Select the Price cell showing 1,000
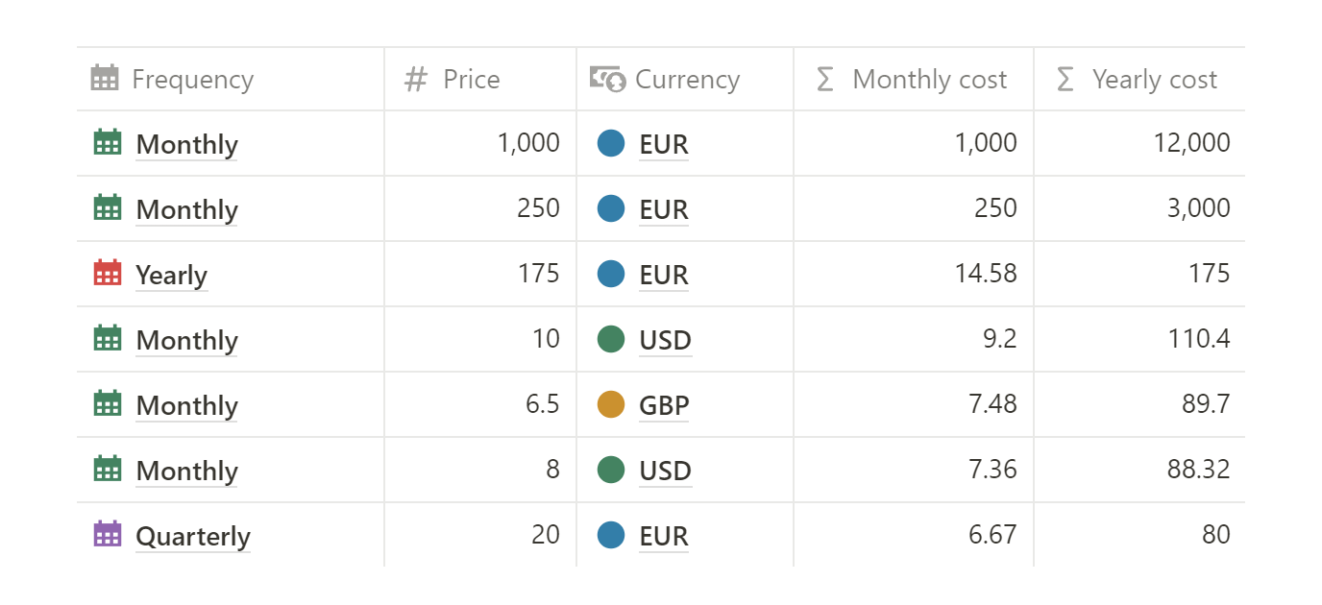 528,142
